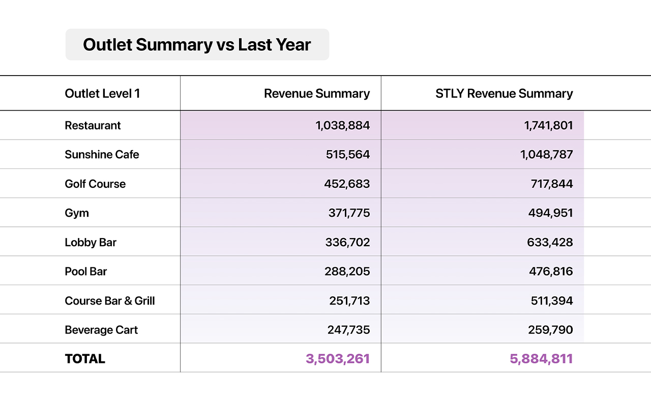Image resolution: width=651 pixels, height=406 pixels.
Task: Select the STLY total figure 5,884,811
Action: (x=541, y=359)
